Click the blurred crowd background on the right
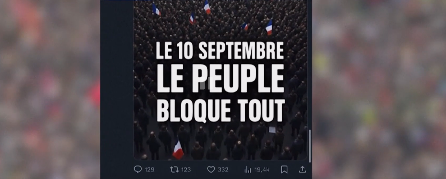The width and height of the screenshot is (446, 179). (x=379, y=89)
